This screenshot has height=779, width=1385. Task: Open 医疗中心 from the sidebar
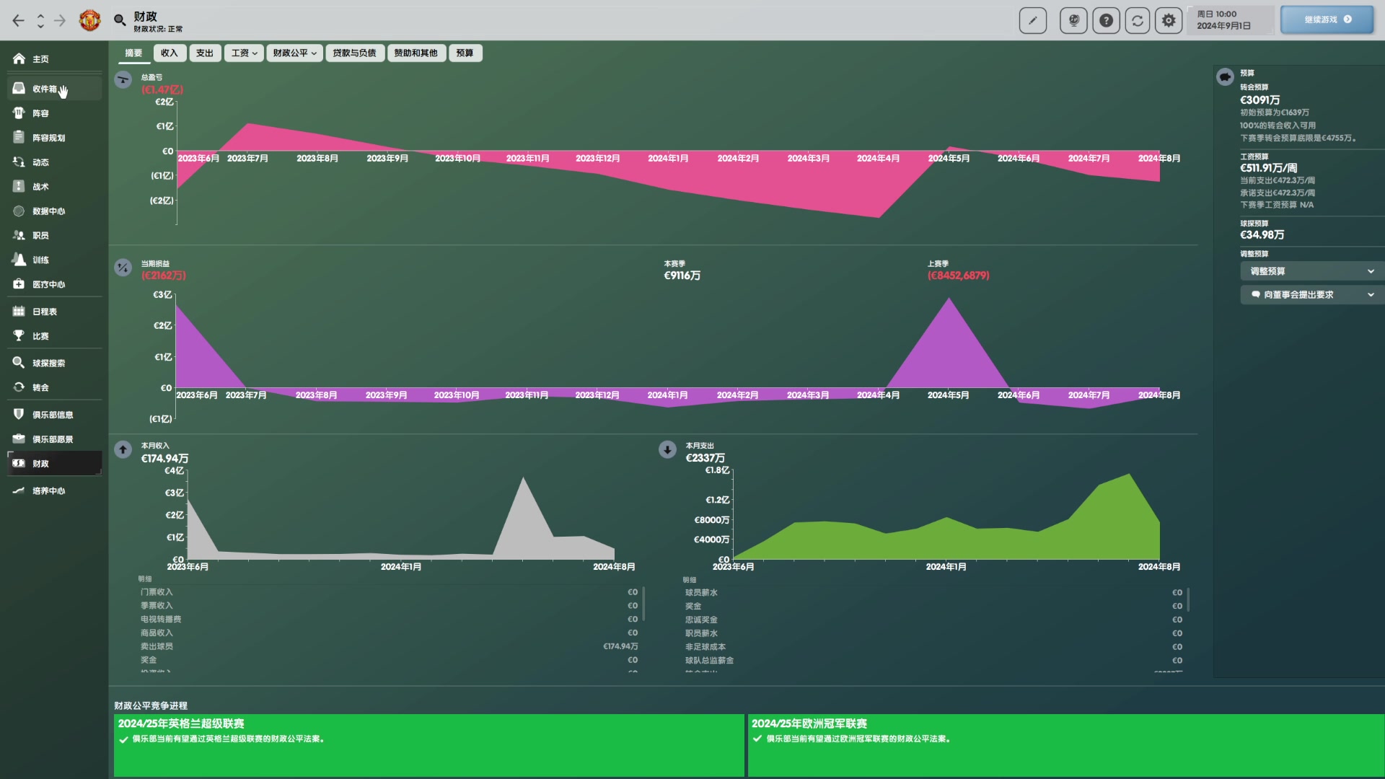(48, 284)
